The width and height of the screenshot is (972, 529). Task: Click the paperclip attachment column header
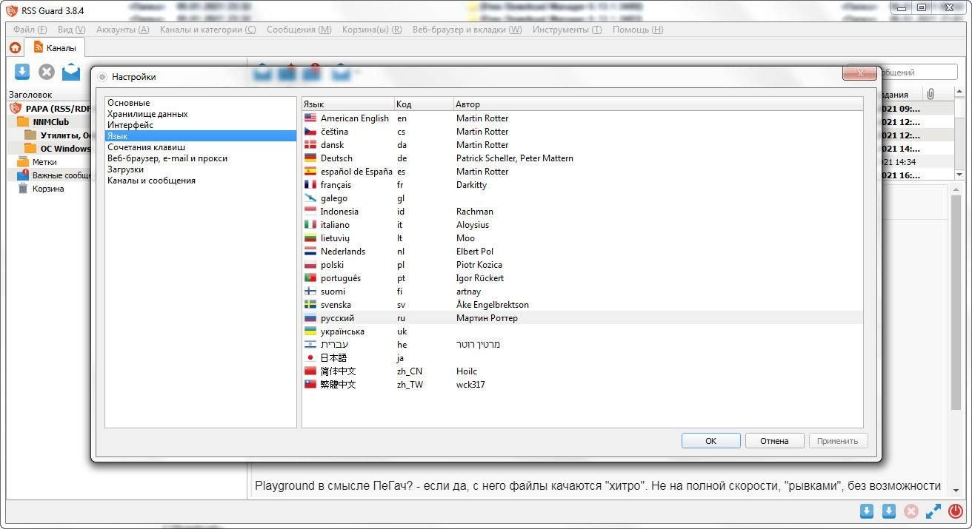[x=931, y=94]
